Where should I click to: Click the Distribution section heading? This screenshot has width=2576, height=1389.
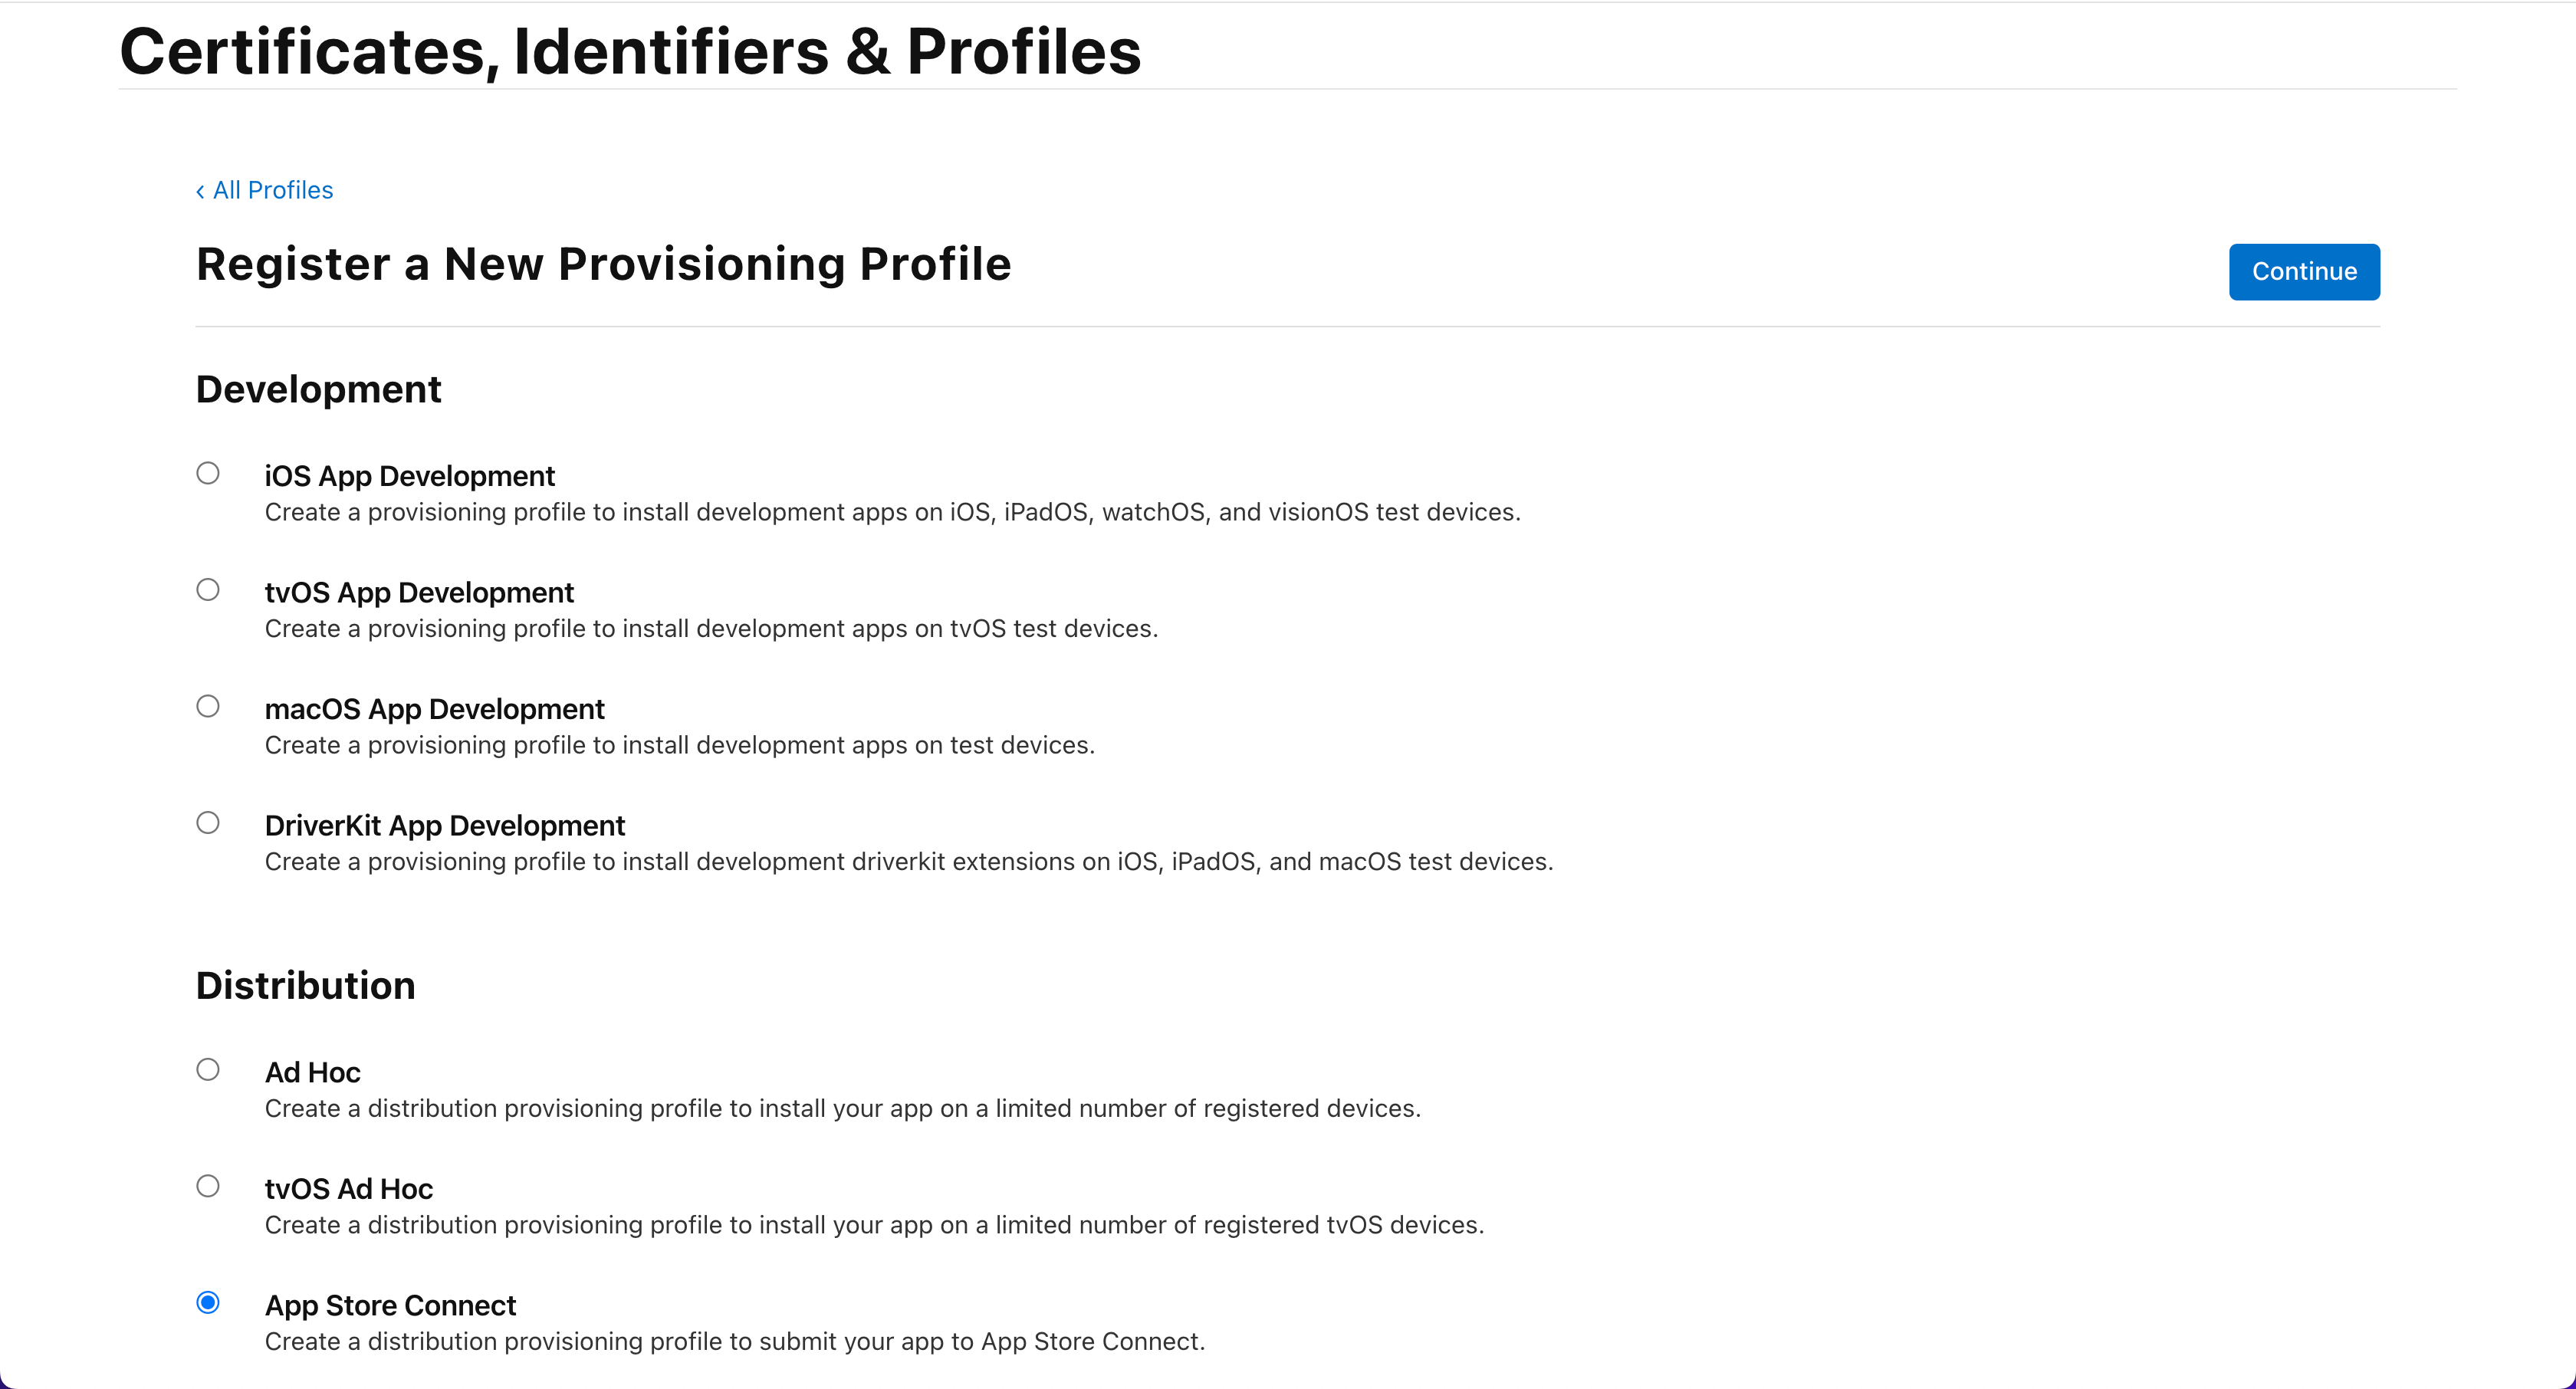point(305,985)
